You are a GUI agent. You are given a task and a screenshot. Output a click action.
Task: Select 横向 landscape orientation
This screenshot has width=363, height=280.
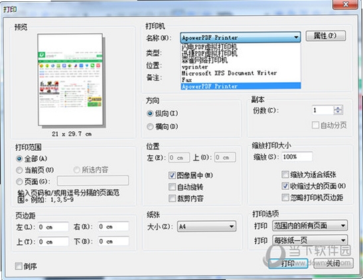tap(150, 127)
